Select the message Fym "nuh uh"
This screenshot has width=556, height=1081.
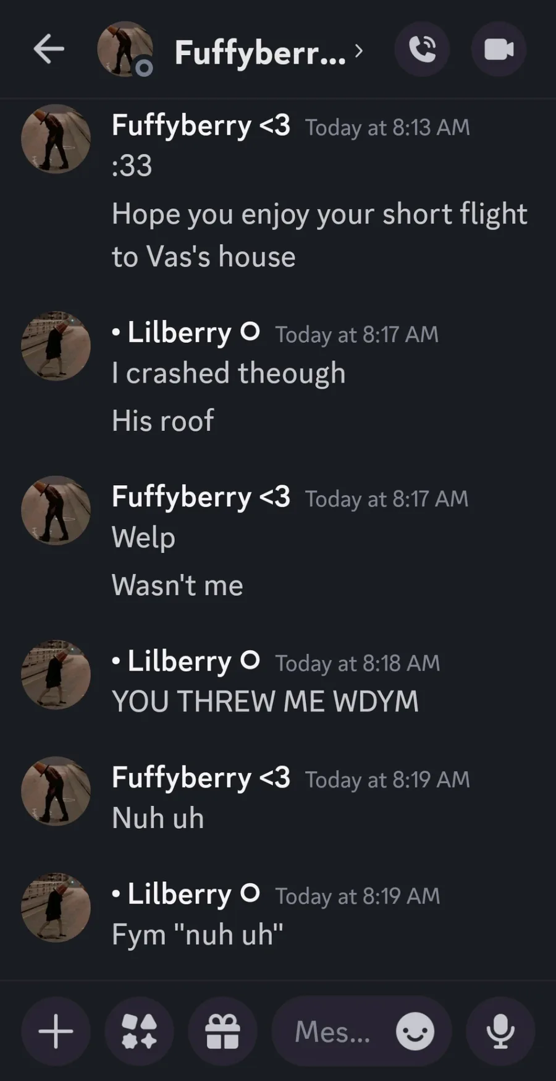tap(198, 934)
